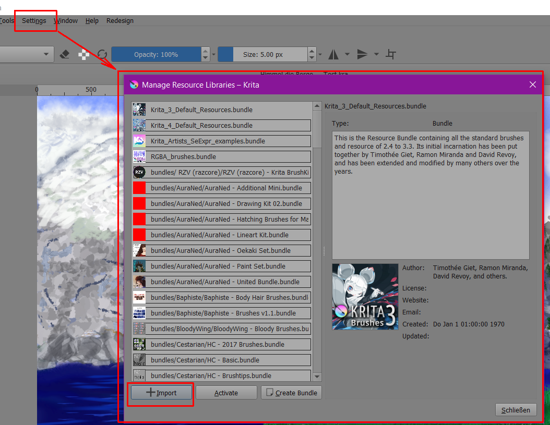Image resolution: width=550 pixels, height=425 pixels.
Task: Select AuraNed - Additional Mini.bundle
Action: tap(222, 188)
